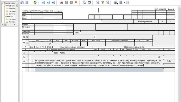Screen dimensions: 181x102
Task: Click the Профиль и размеры input cell
Action: (x=120, y=44)
